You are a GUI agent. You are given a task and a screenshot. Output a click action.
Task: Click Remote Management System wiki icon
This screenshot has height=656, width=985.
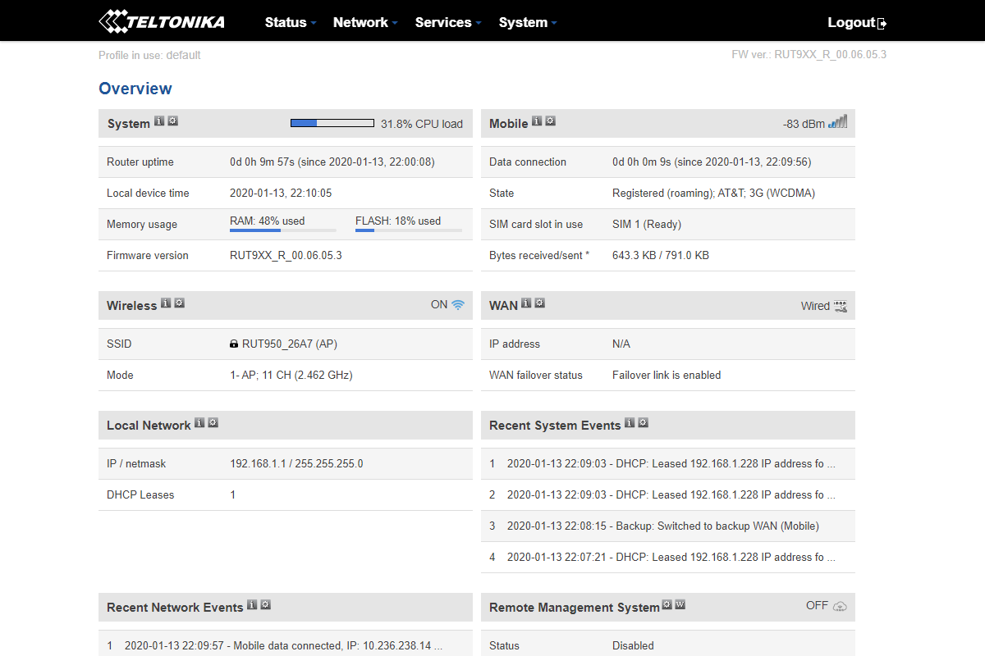[x=680, y=605]
